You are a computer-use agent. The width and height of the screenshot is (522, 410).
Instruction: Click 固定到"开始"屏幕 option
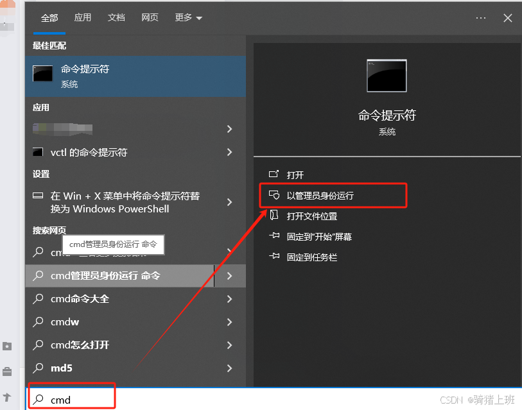click(x=319, y=237)
